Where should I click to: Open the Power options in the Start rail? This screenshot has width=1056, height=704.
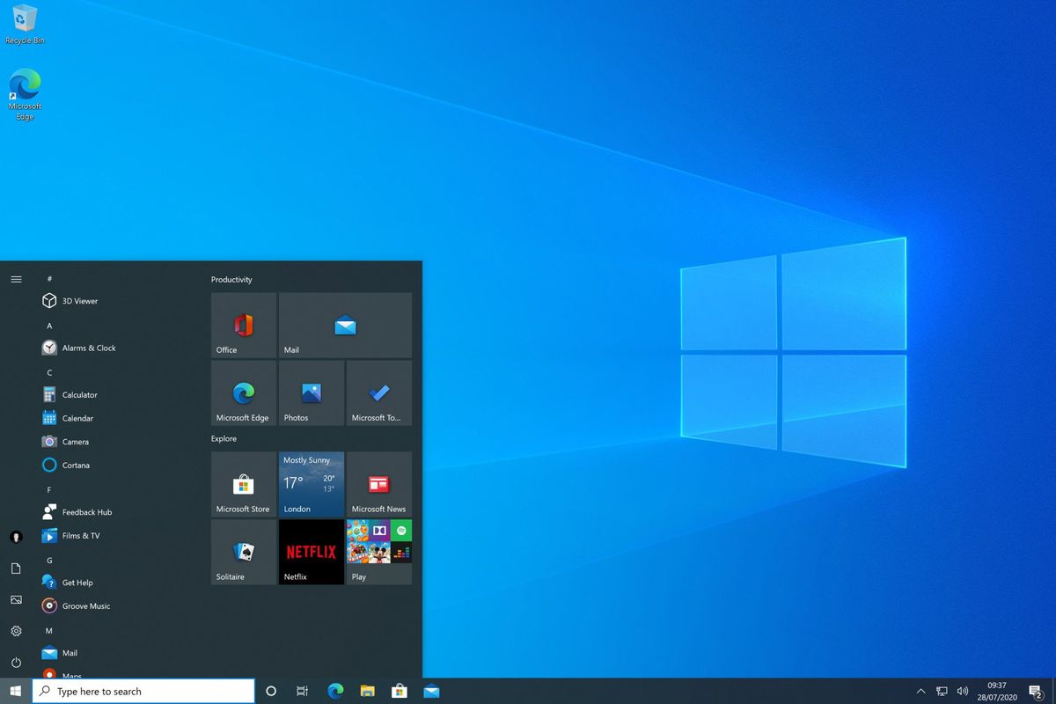[16, 663]
